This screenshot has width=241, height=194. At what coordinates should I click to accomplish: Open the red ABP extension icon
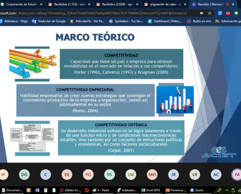click(x=228, y=13)
